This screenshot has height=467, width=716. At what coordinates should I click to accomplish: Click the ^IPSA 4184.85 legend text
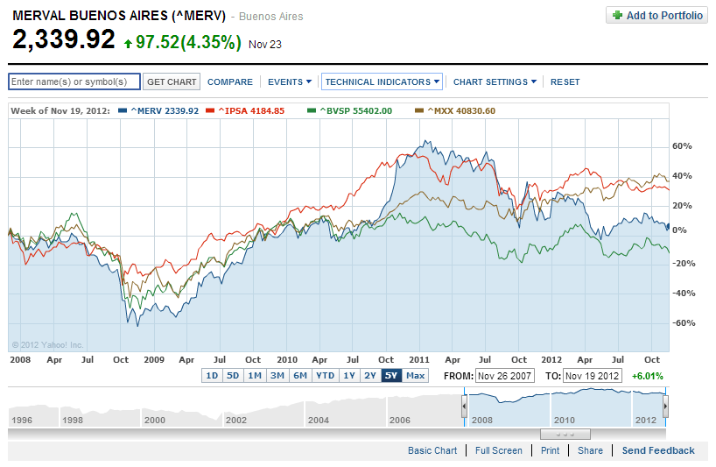(x=251, y=110)
